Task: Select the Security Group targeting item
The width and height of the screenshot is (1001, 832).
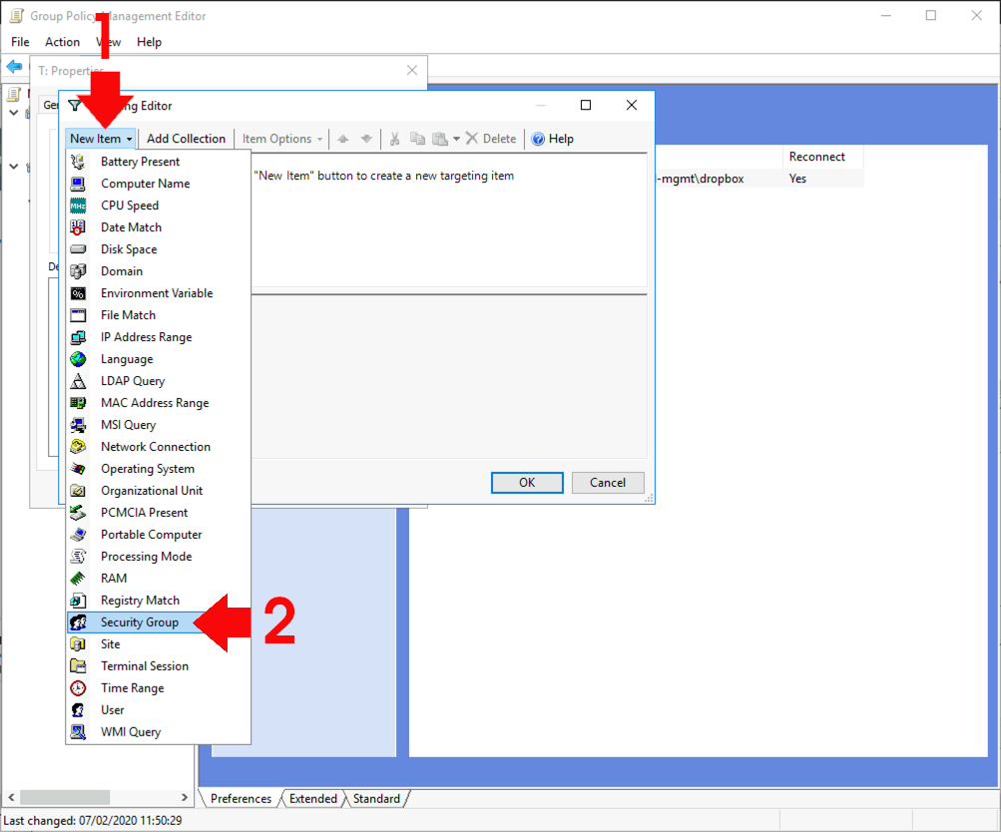Action: pyautogui.click(x=139, y=622)
